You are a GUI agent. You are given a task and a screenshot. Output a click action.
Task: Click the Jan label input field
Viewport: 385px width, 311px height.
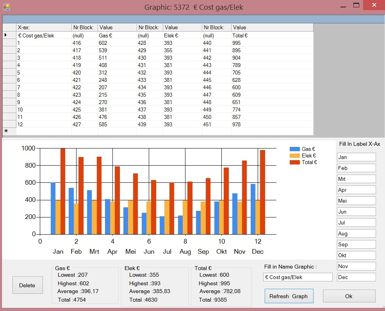click(x=356, y=157)
